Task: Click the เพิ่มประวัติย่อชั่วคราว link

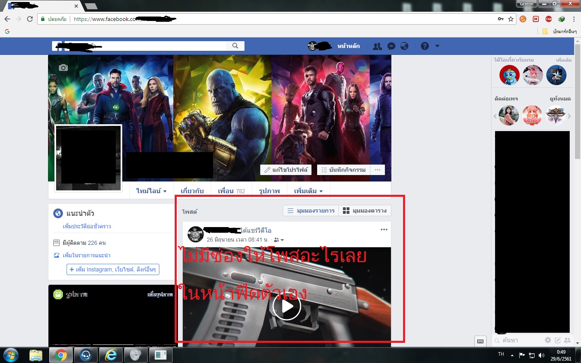Action: (87, 226)
